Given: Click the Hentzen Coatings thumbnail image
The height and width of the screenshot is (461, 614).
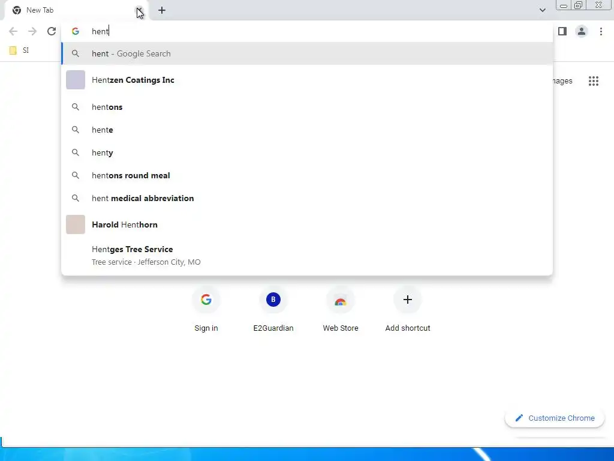Looking at the screenshot, I should pos(76,80).
